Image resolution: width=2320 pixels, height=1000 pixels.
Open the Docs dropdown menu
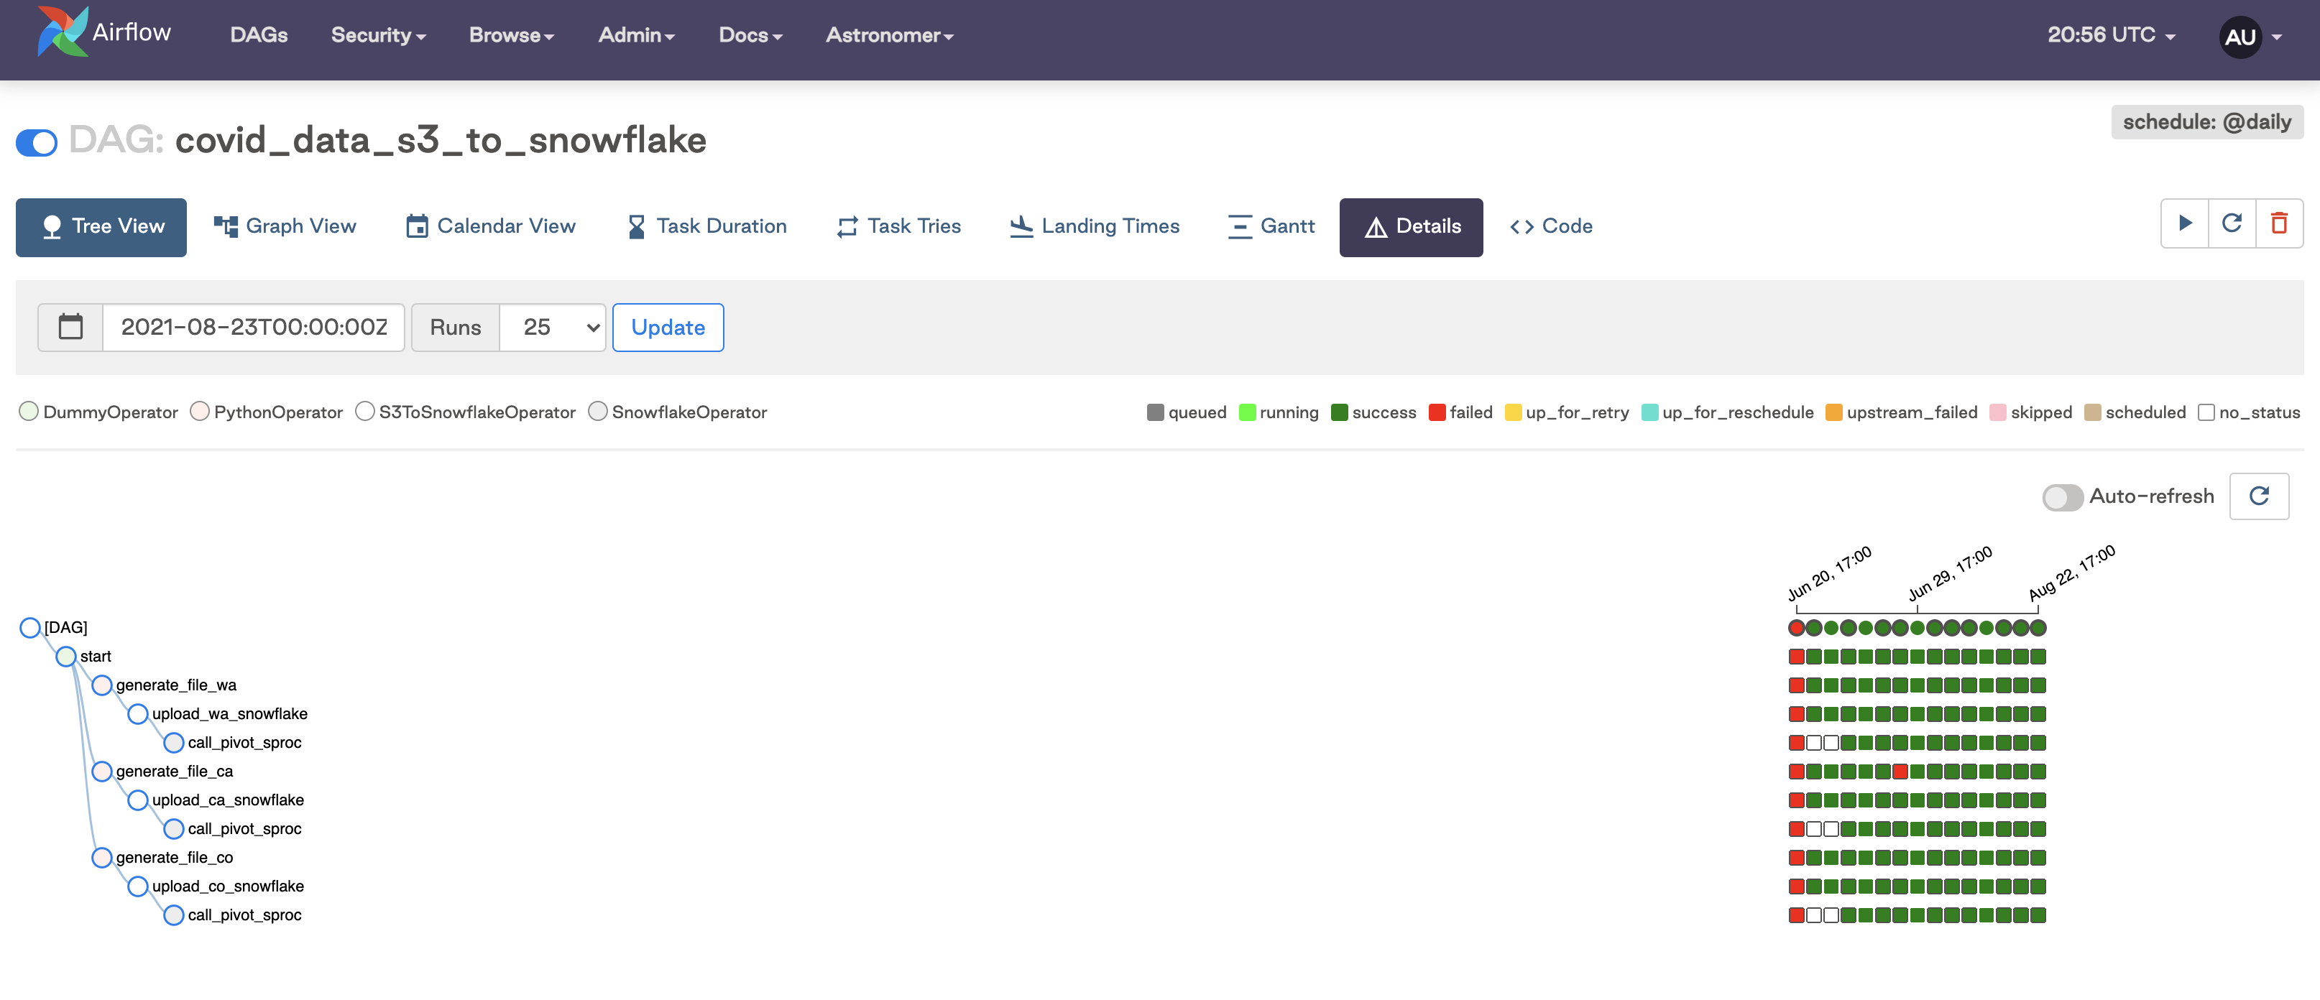[750, 35]
